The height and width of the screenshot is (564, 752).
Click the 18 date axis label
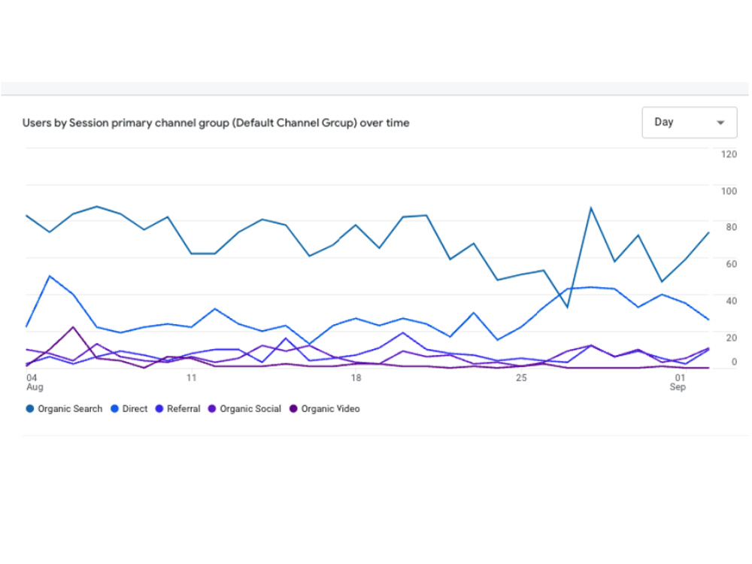click(x=356, y=378)
